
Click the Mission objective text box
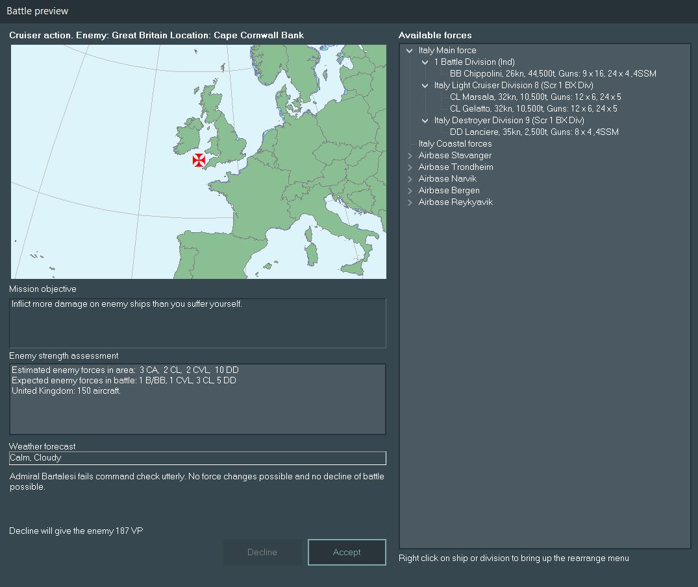click(x=197, y=323)
